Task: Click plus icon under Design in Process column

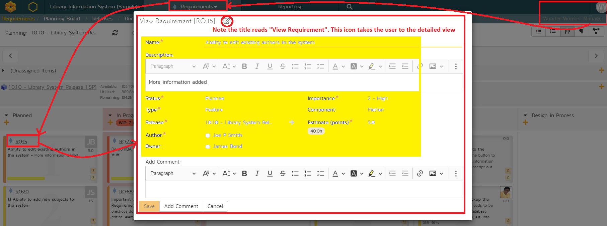Action: tap(525, 123)
